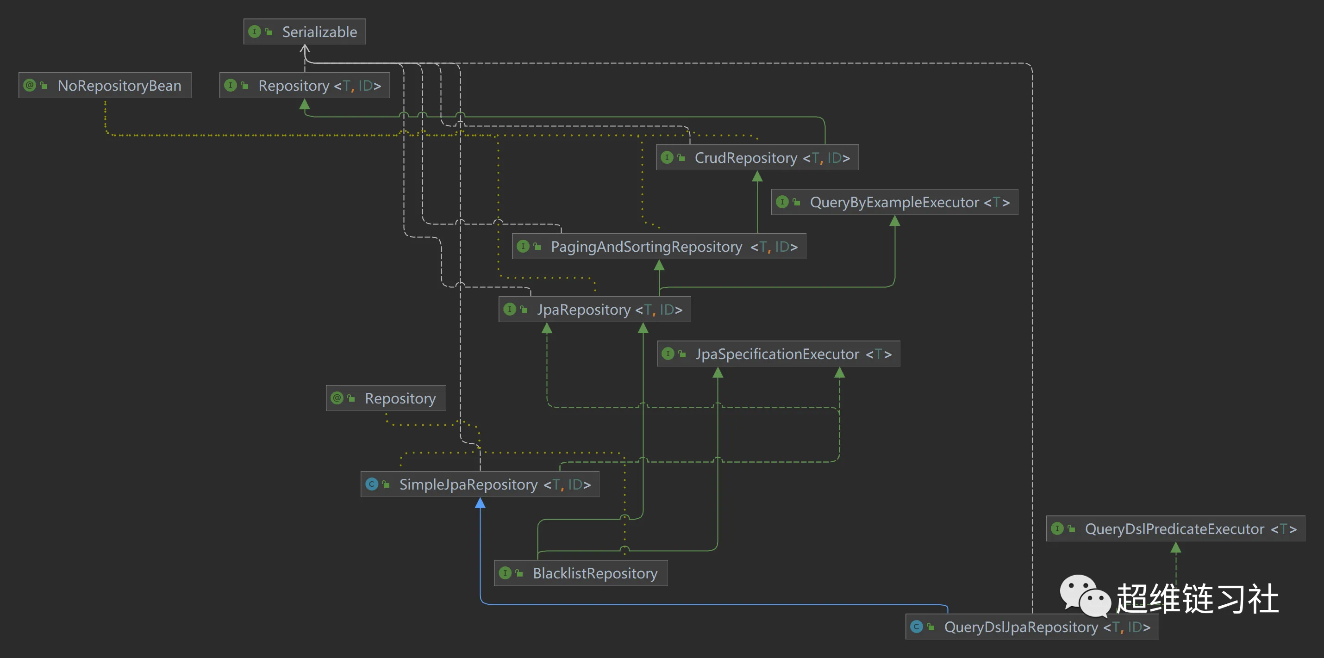Select the QueryByExampleExecutor<T> node

pos(909,202)
